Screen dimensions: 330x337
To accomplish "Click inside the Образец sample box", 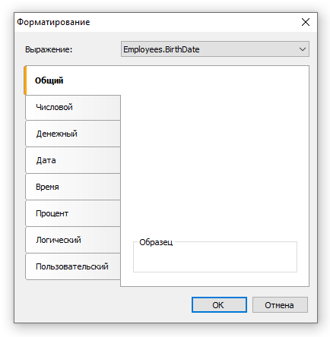I will [215, 260].
